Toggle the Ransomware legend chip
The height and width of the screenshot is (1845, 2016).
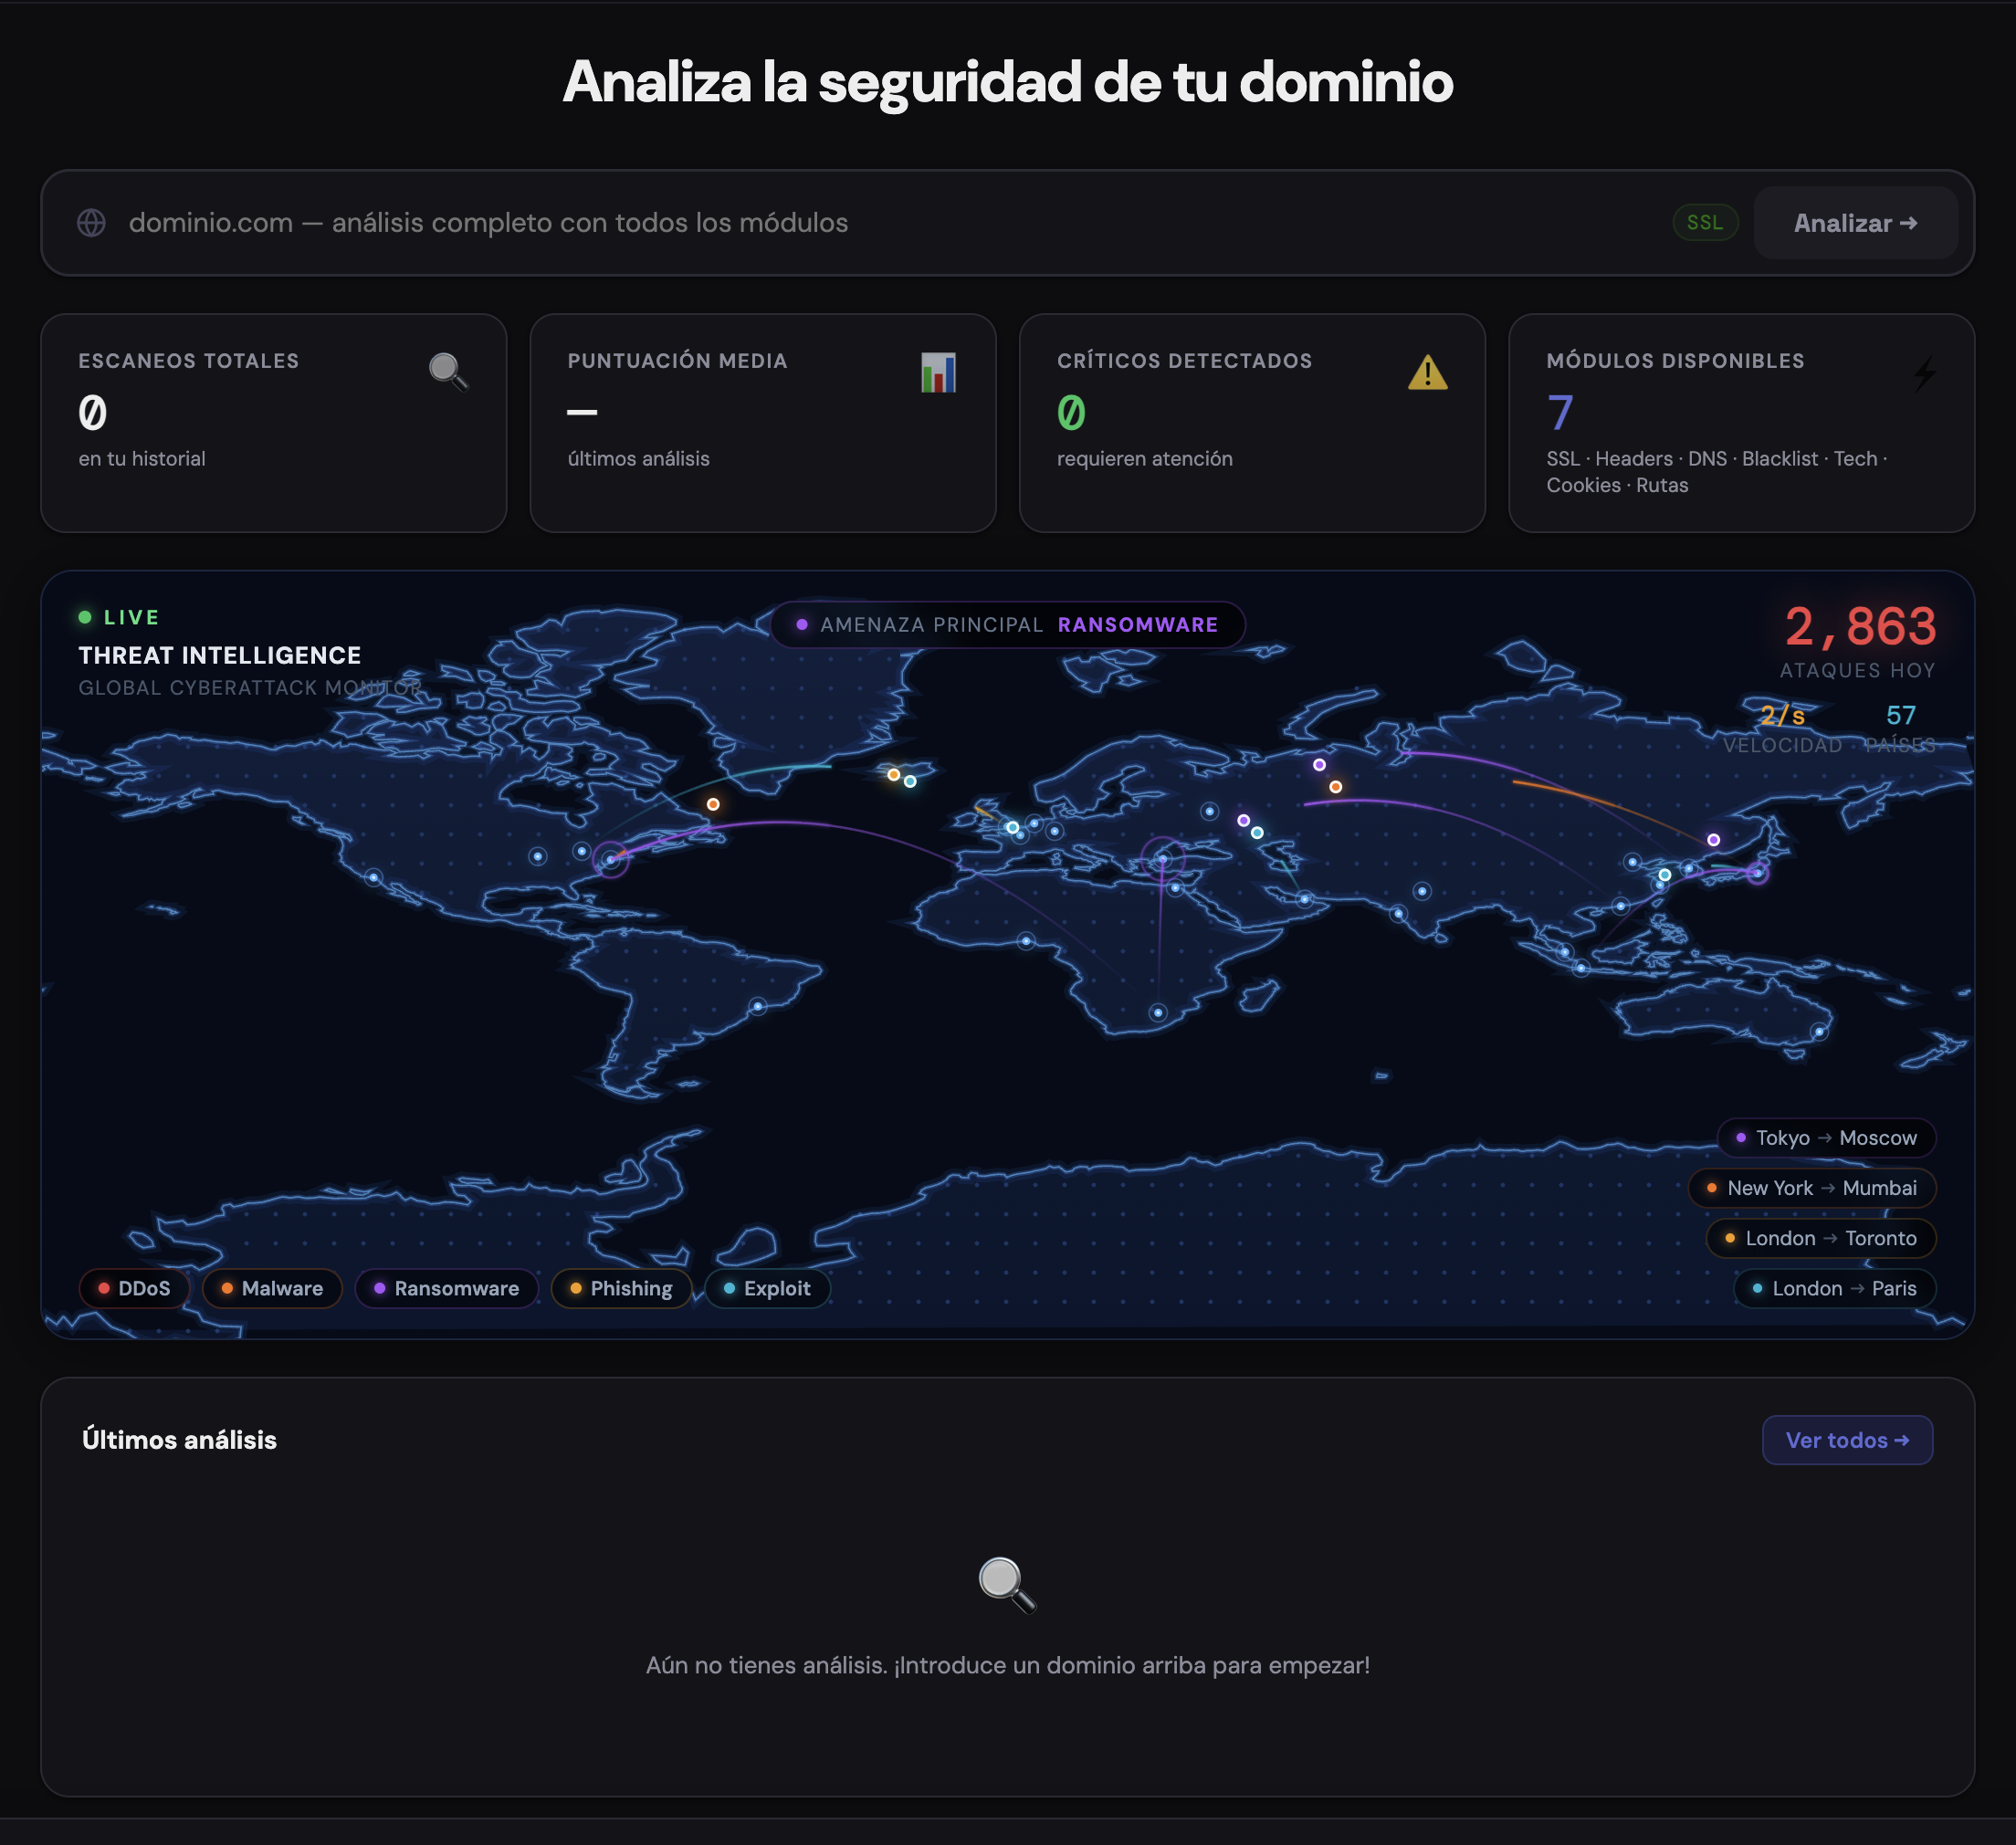tap(447, 1288)
